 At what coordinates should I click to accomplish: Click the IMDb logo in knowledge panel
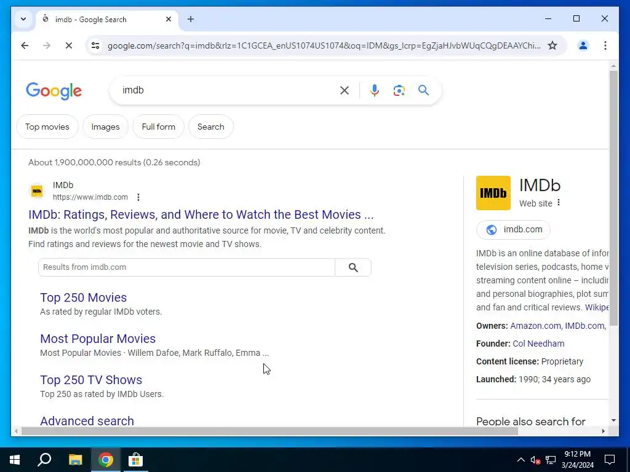[493, 193]
